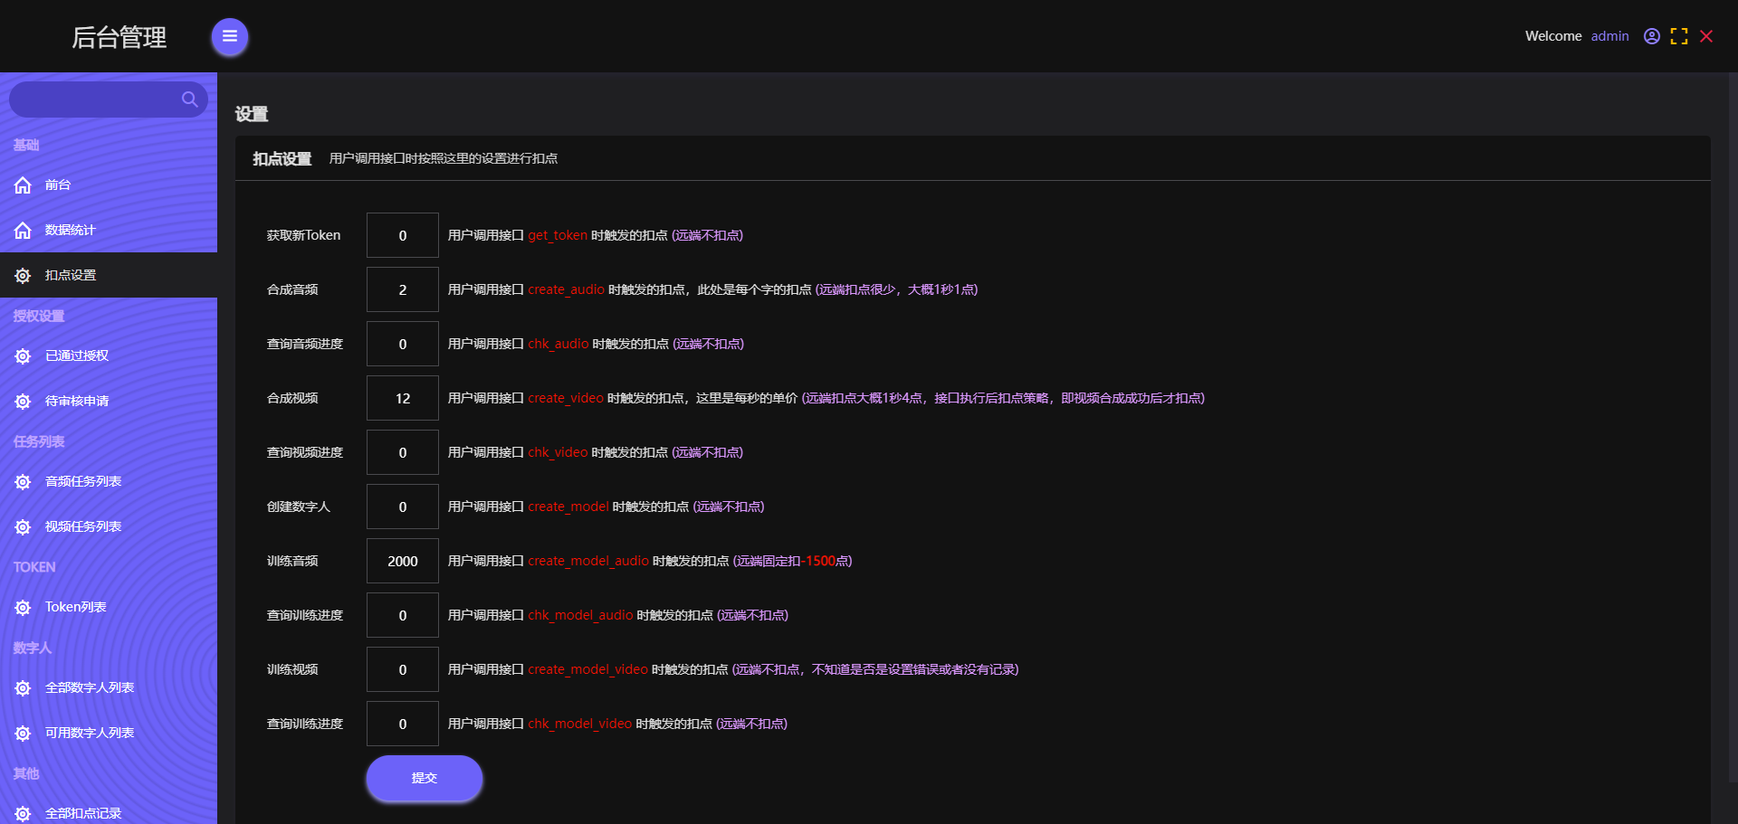The width and height of the screenshot is (1738, 824).
Task: Click the gear icon beside 已通过授权
Action: (x=24, y=356)
